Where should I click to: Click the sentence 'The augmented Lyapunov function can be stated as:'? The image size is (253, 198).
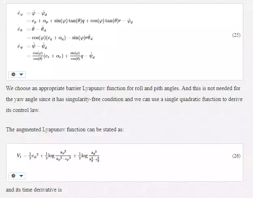[x=65, y=129]
